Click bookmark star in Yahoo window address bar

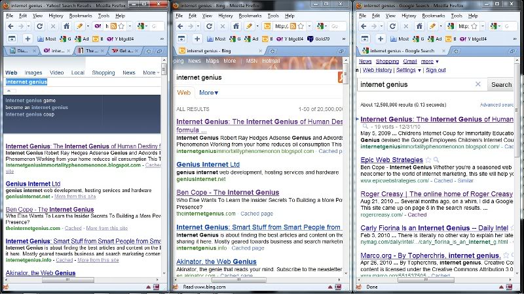pos(121,26)
